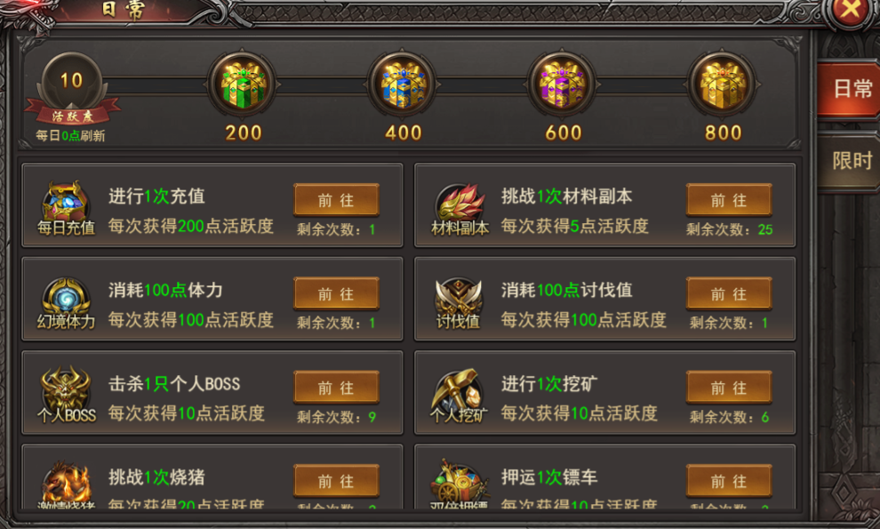The image size is (880, 529).
Task: Claim the purple gift box at 600
Action: [563, 84]
